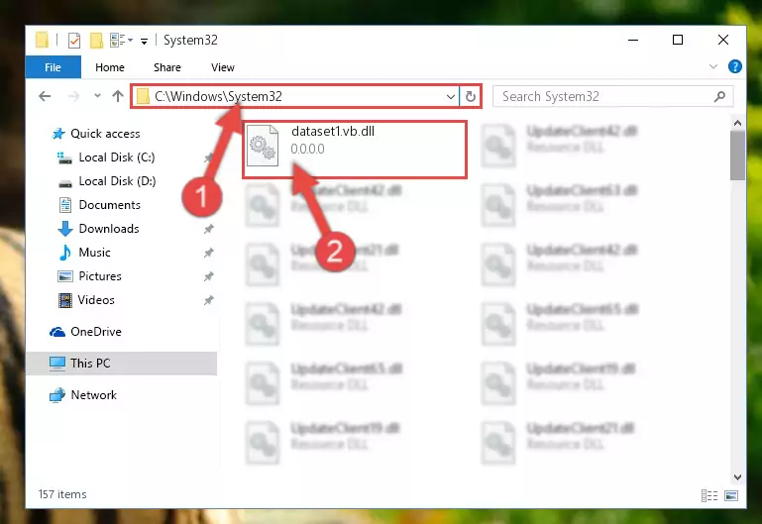762x524 pixels.
Task: Switch to the Home ribbon tab
Action: (x=110, y=67)
